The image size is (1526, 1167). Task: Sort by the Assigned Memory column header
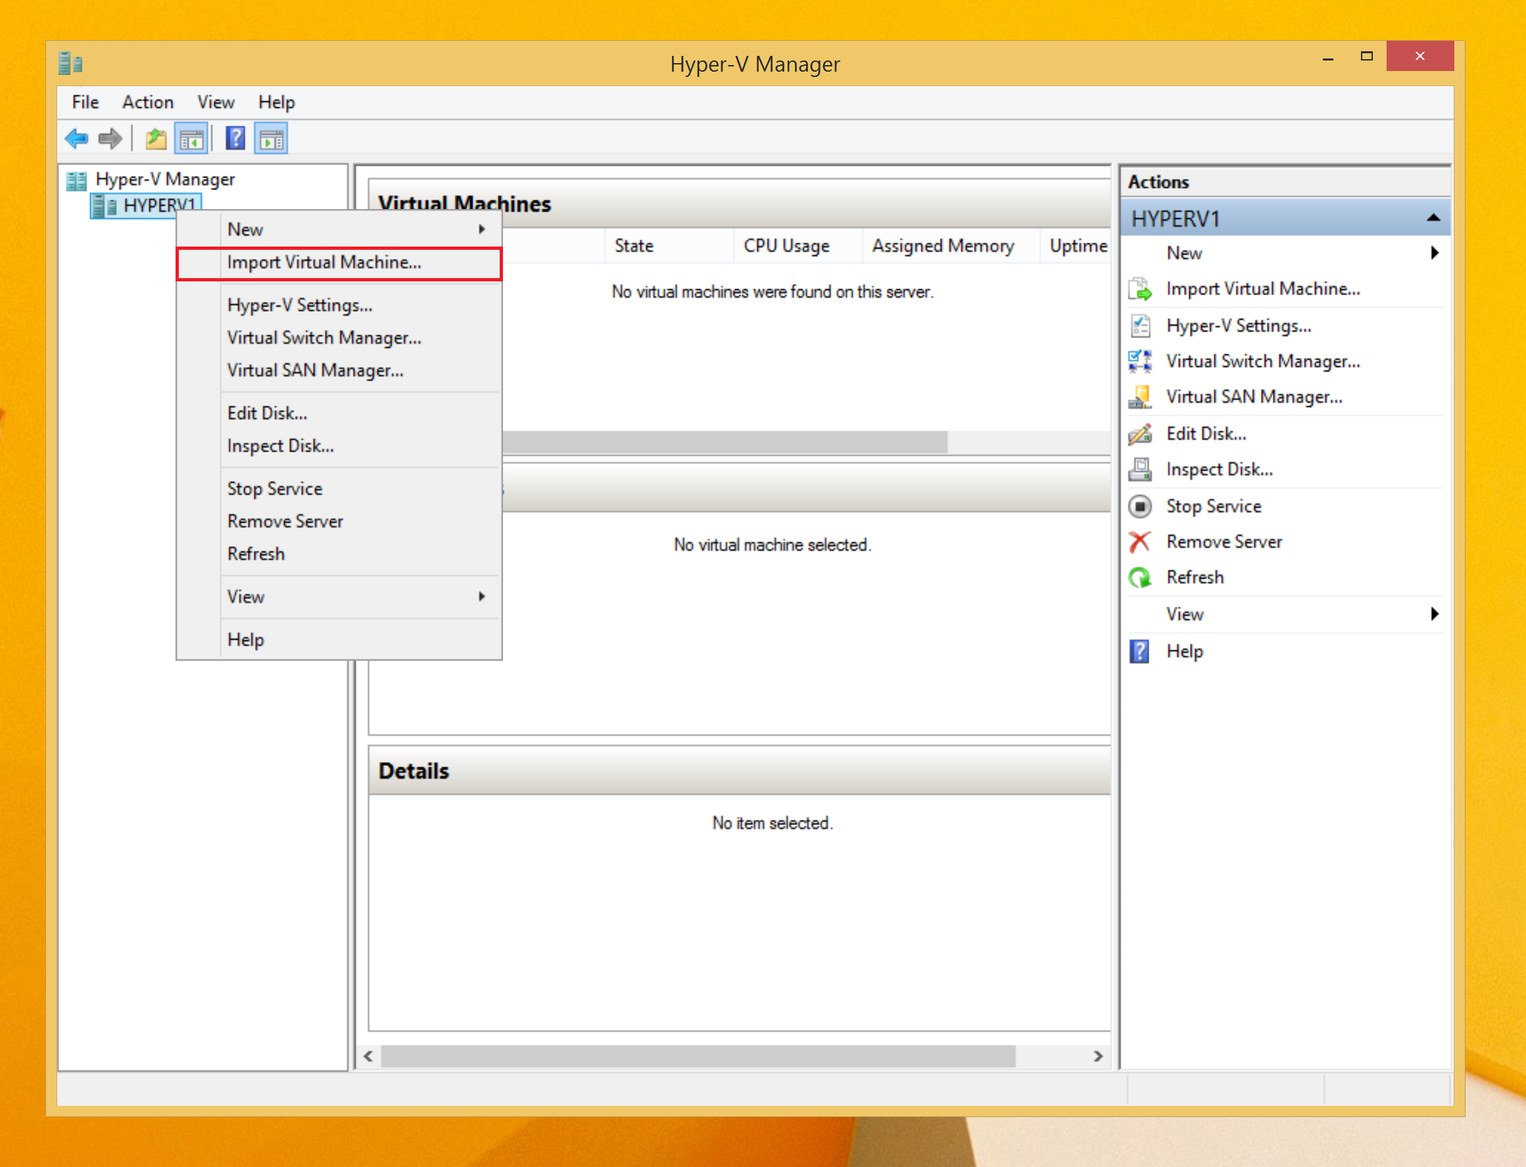950,246
